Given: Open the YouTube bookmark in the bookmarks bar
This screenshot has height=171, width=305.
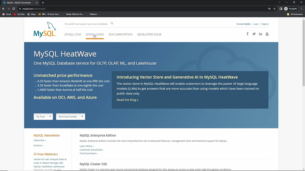Looking at the screenshot, I should (x=19, y=14).
